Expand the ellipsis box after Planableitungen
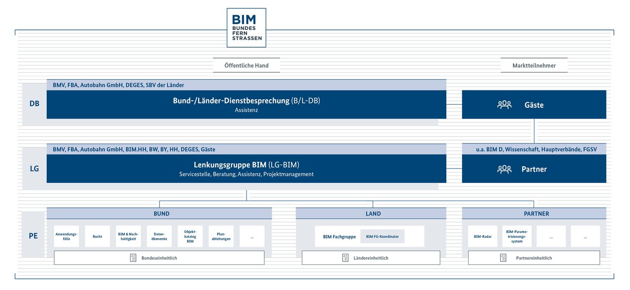The height and width of the screenshot is (290, 630). click(252, 236)
